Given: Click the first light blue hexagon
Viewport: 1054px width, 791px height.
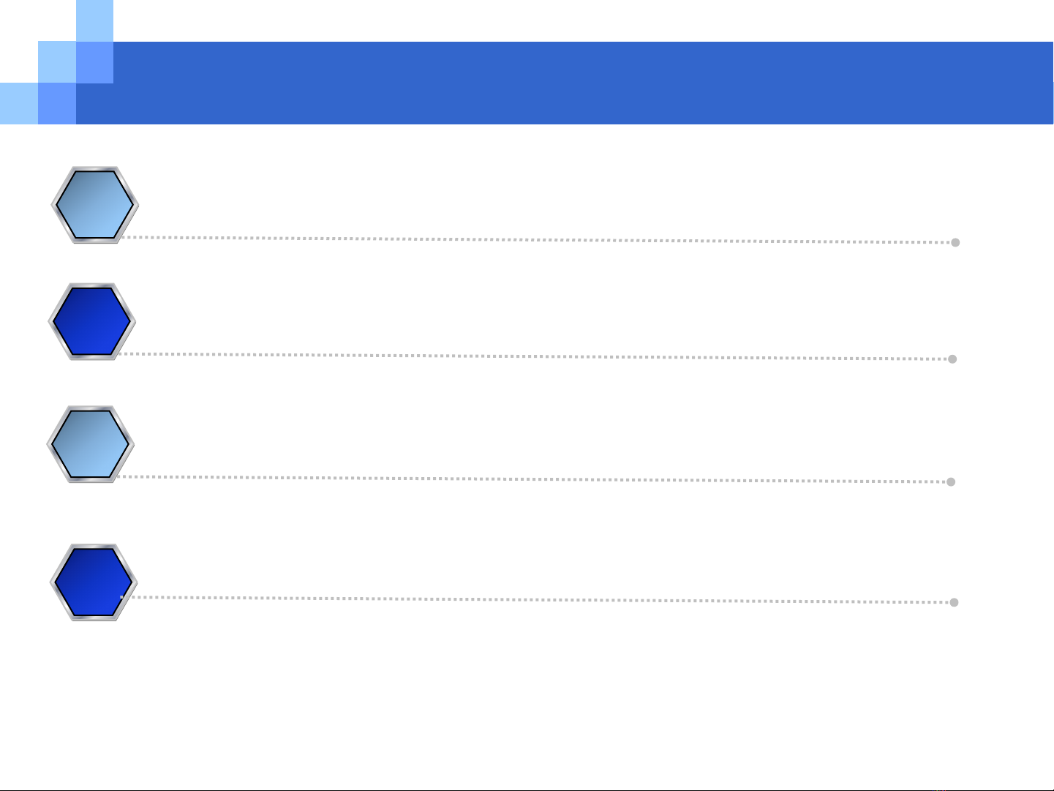Looking at the screenshot, I should 95,205.
